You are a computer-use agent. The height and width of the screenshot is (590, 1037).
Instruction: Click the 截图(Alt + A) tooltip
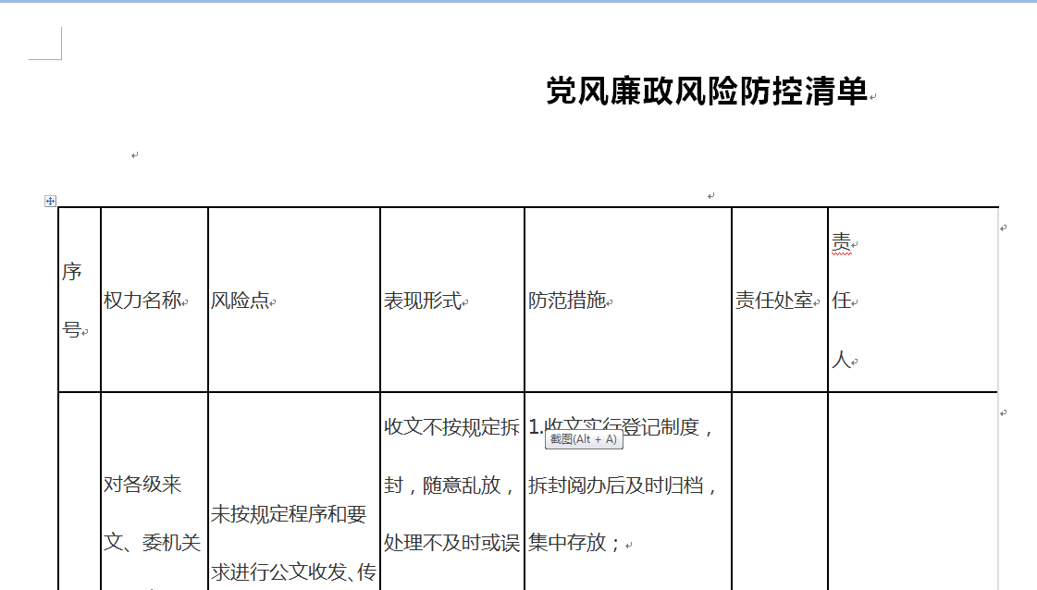(584, 439)
